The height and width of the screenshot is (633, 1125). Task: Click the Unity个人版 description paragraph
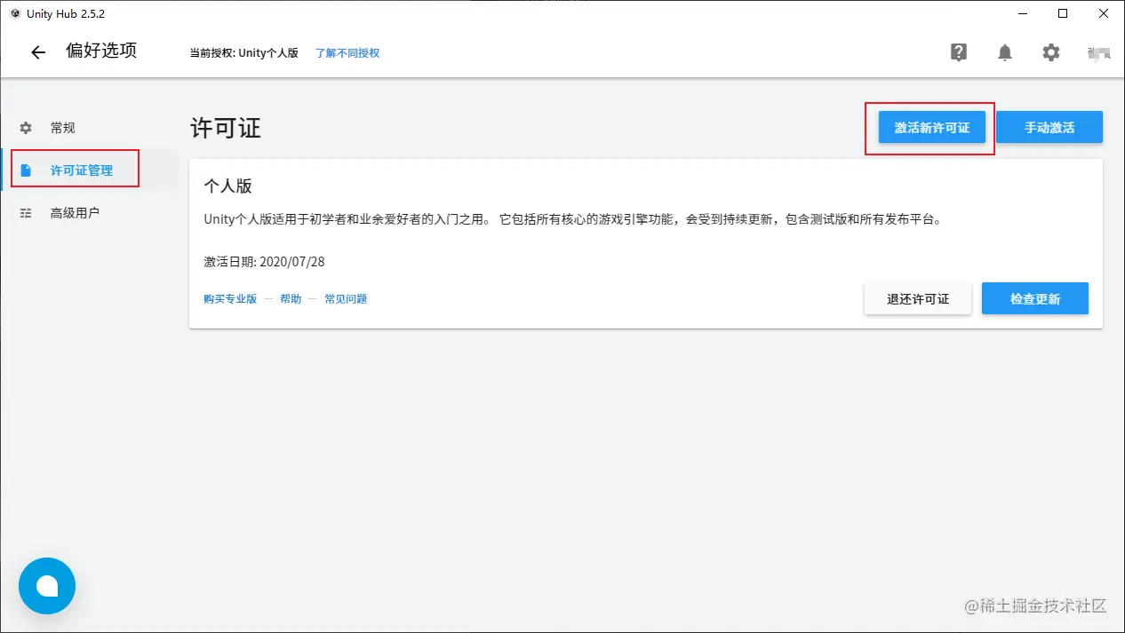pos(572,219)
